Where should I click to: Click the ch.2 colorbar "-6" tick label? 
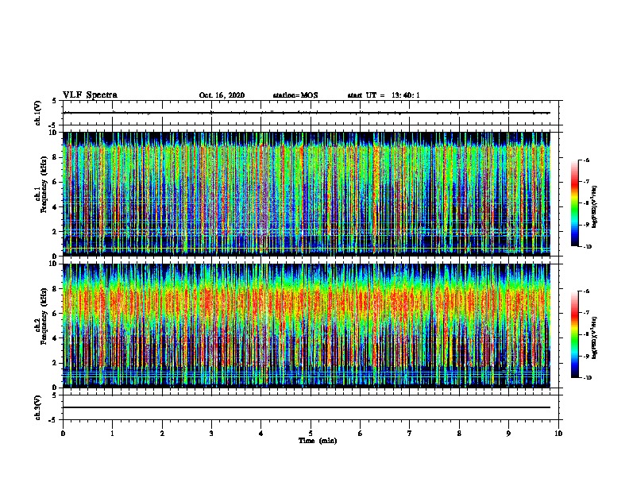coord(586,291)
